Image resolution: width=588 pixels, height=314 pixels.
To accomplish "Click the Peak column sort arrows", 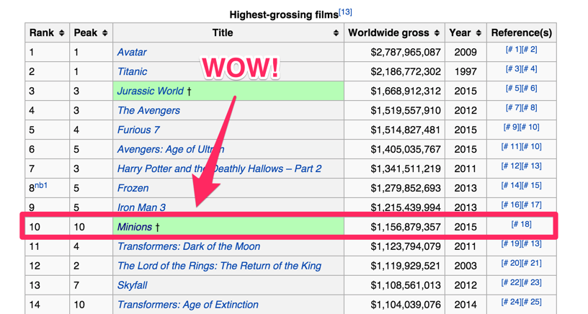I will (105, 33).
